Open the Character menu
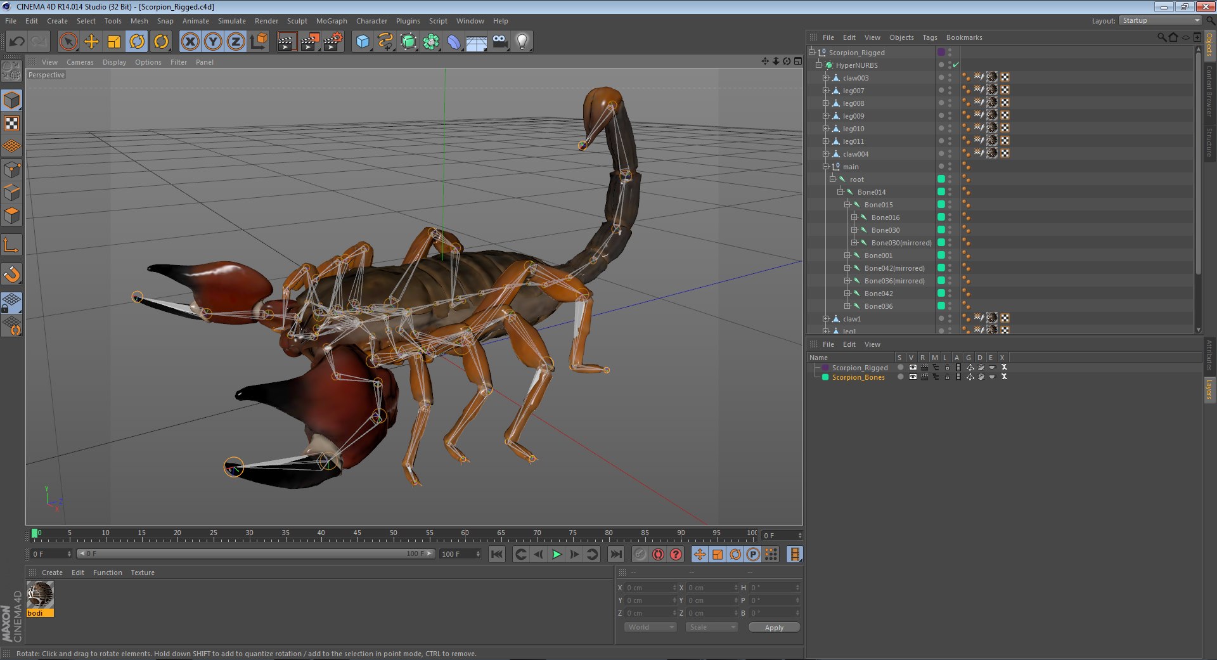 coord(371,21)
